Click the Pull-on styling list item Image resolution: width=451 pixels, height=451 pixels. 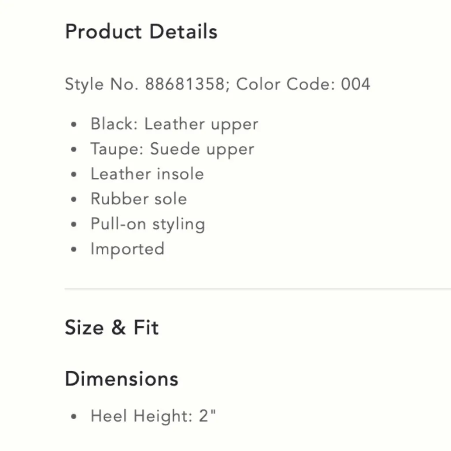(x=148, y=224)
